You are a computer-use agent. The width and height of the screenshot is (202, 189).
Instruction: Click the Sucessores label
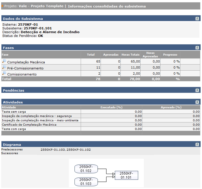coord(10,153)
